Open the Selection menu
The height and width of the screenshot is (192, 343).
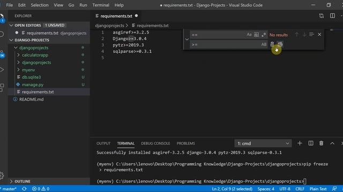[x=40, y=5]
